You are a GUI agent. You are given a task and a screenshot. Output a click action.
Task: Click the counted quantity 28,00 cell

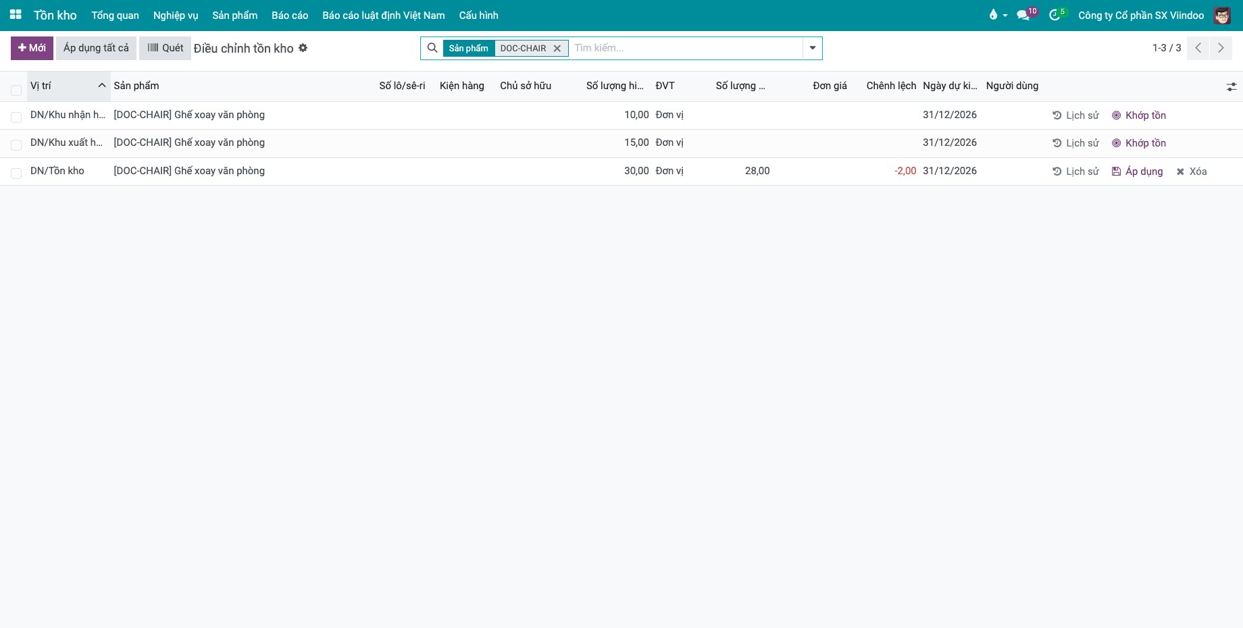click(x=757, y=171)
